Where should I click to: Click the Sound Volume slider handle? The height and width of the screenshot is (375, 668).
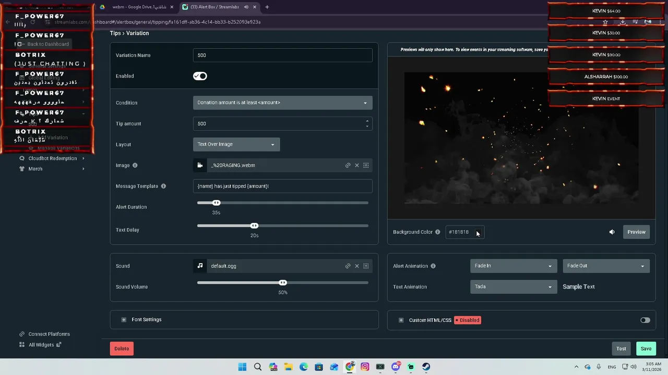click(x=283, y=282)
